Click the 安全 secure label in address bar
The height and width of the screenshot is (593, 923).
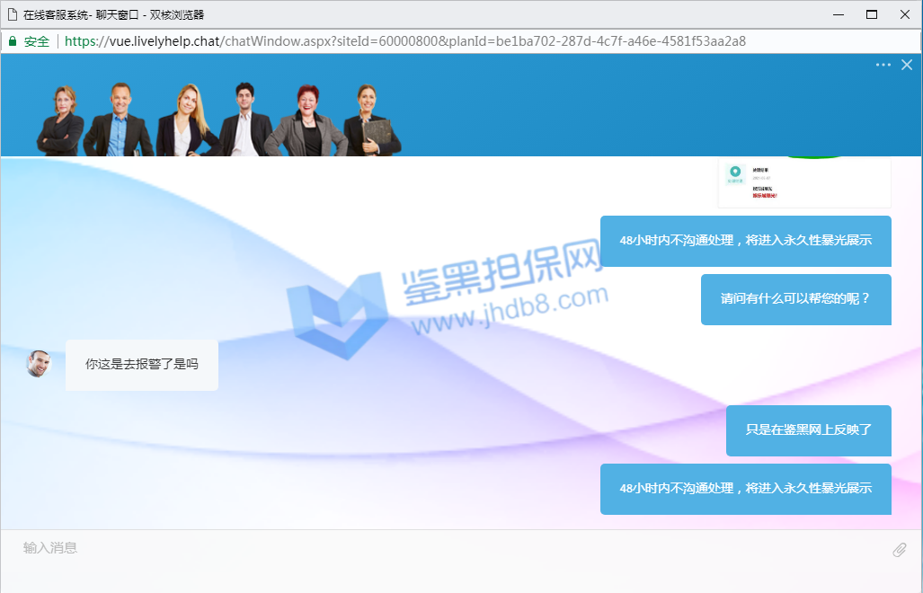click(37, 41)
